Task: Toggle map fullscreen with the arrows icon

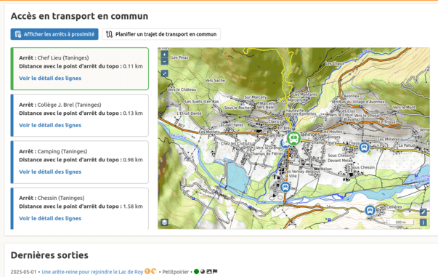Action: (x=165, y=73)
